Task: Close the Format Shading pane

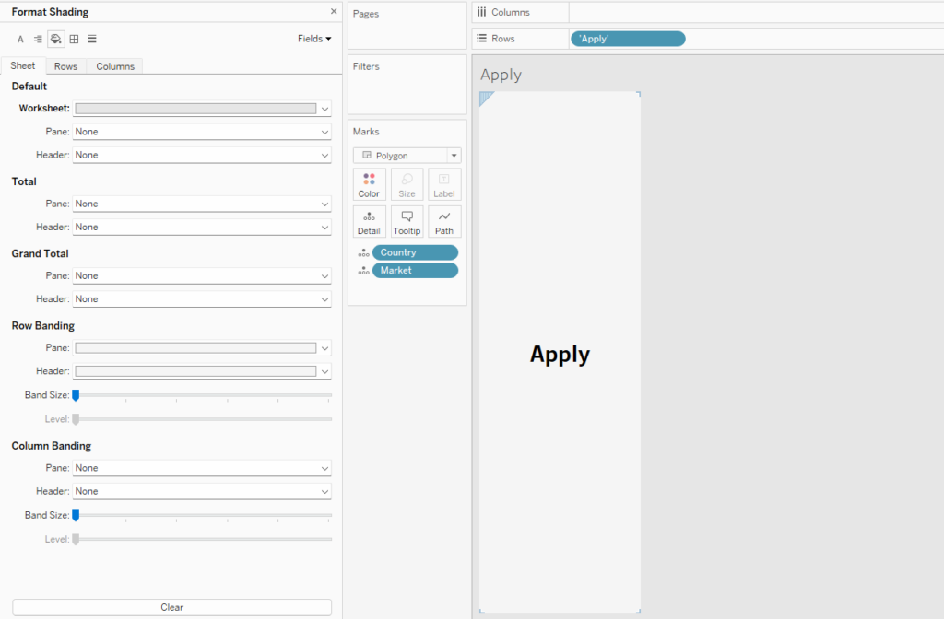Action: coord(334,12)
